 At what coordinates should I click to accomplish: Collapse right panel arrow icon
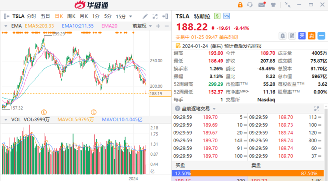tap(165, 16)
